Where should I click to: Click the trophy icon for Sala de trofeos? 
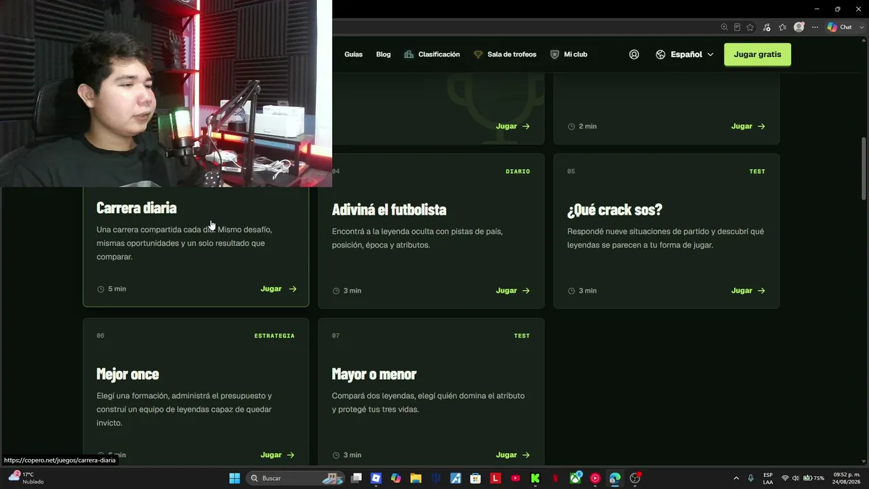click(x=478, y=54)
